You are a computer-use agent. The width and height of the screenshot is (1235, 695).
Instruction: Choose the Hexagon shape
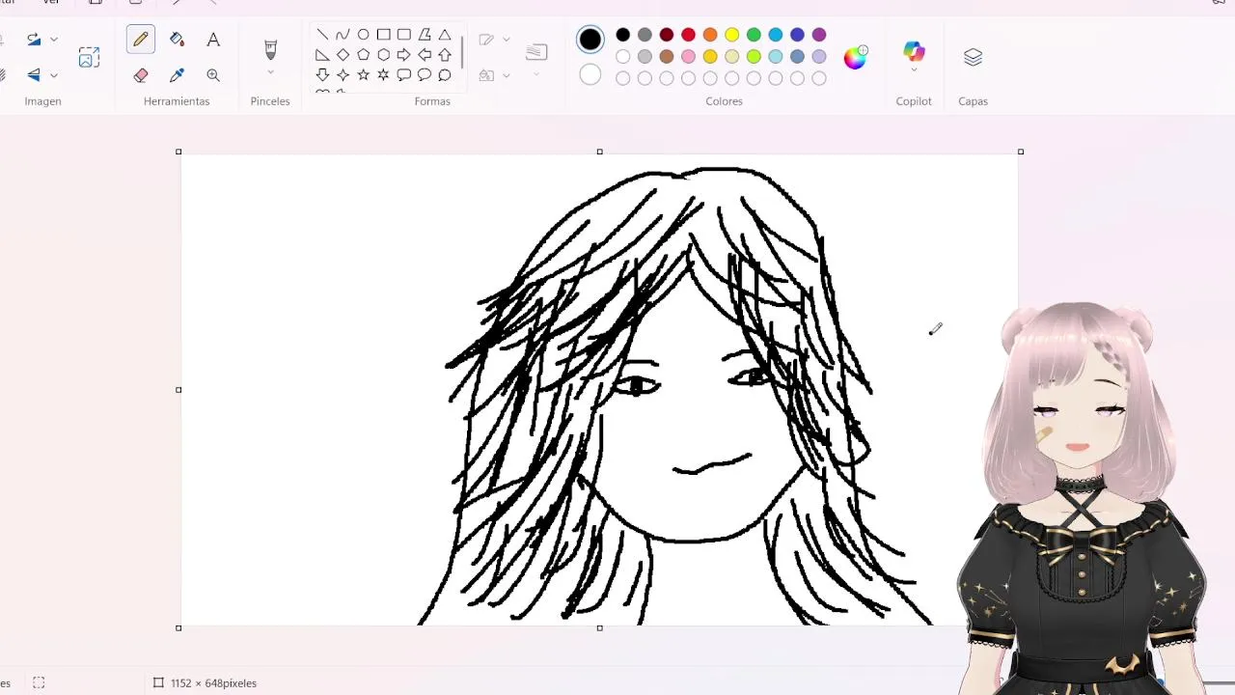point(383,55)
